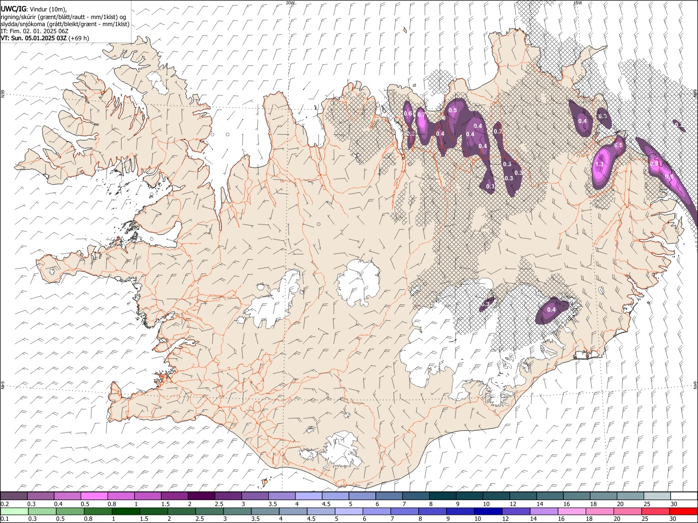Click the periwinkle swatch labeled 6 in rain scale

tap(377, 511)
